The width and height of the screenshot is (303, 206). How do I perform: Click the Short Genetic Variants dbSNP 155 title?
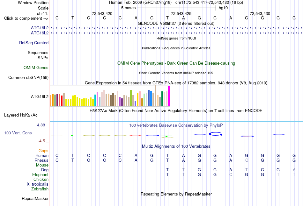tap(176, 73)
